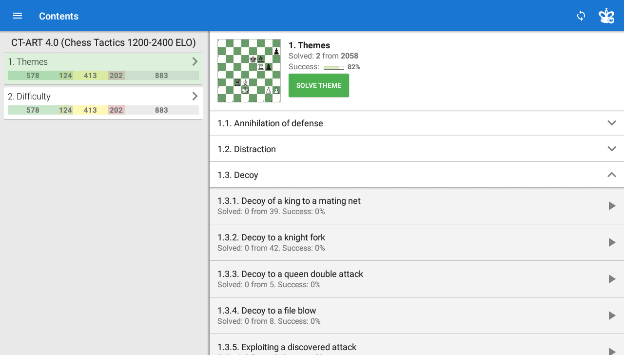Play the Decoy to a queen double attack set

pyautogui.click(x=612, y=279)
